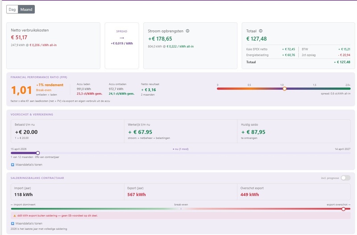
Task: Click the Accu ontladen 972,7 kWh value
Action: click(x=116, y=89)
